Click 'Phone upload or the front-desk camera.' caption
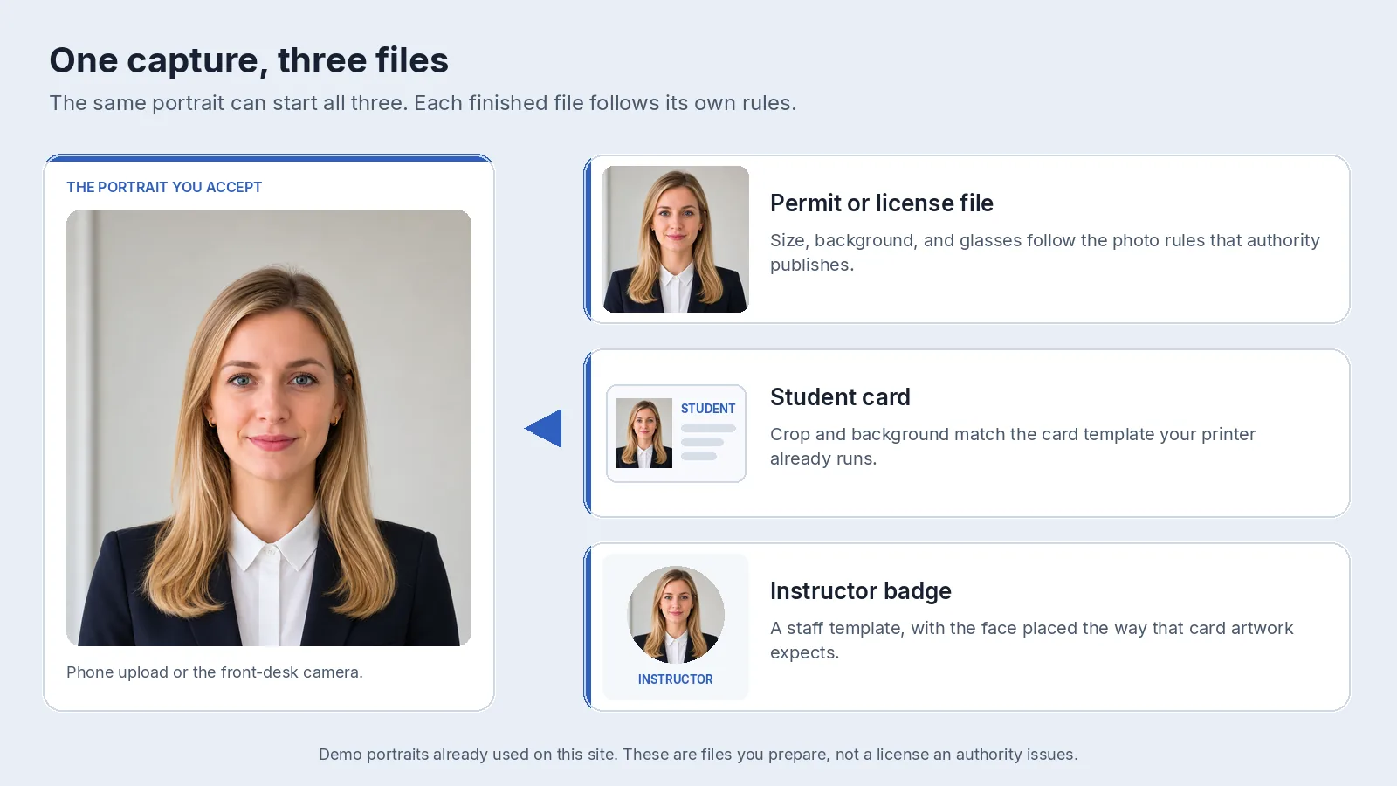 [x=215, y=672]
